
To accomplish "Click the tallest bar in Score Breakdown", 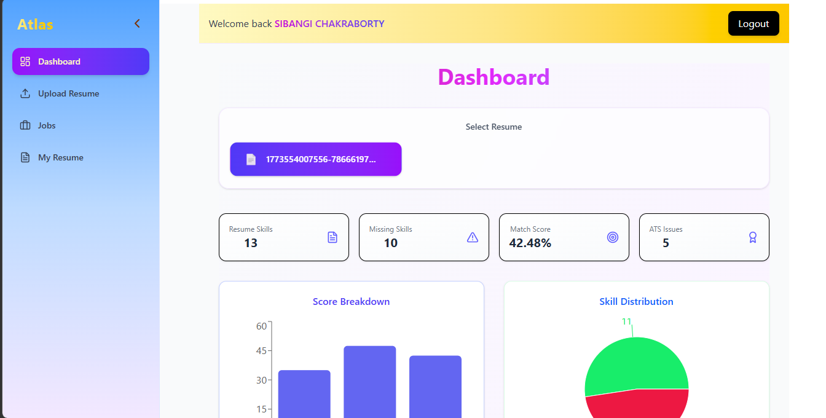I will (x=369, y=381).
